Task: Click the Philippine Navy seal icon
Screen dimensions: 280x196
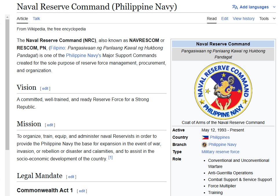Action: (x=204, y=144)
